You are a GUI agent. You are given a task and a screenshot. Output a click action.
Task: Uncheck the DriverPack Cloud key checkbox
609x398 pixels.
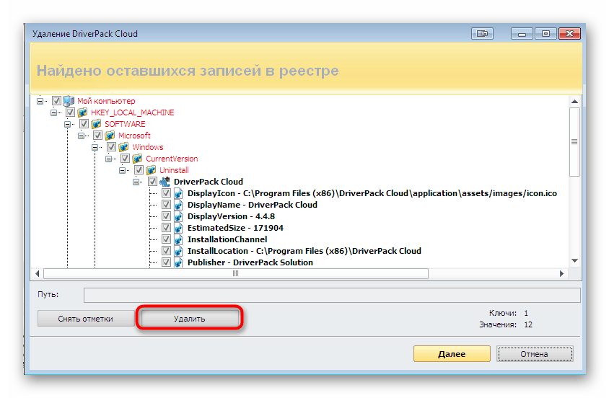click(152, 182)
